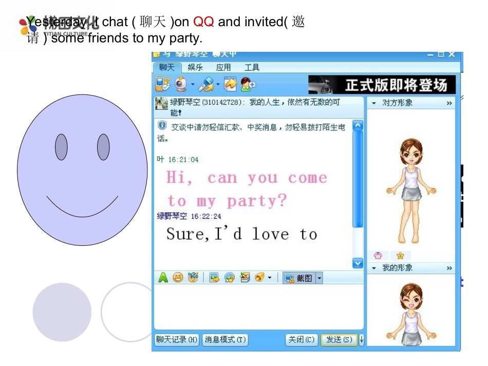The image size is (488, 366).
Task: Open the 截图 screenshot dropdown arrow
Action: point(320,278)
